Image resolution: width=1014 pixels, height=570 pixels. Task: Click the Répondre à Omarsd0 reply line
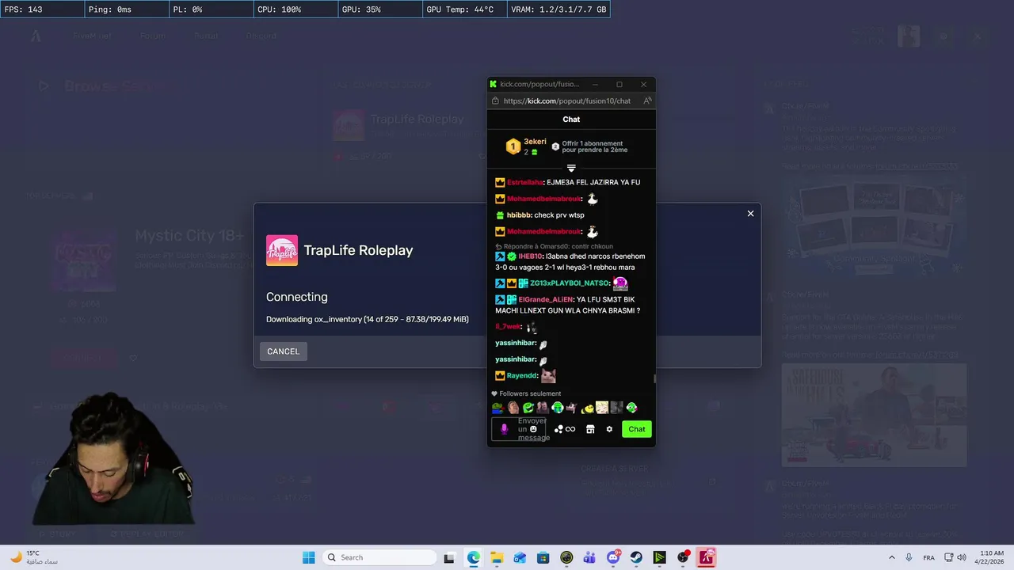(554, 246)
